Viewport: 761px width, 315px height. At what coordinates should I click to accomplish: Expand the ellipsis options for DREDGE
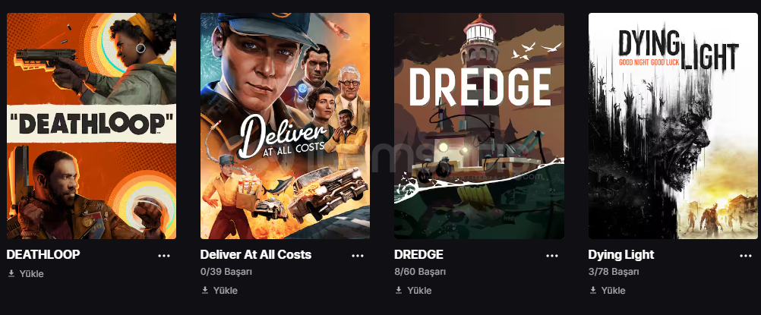(552, 256)
